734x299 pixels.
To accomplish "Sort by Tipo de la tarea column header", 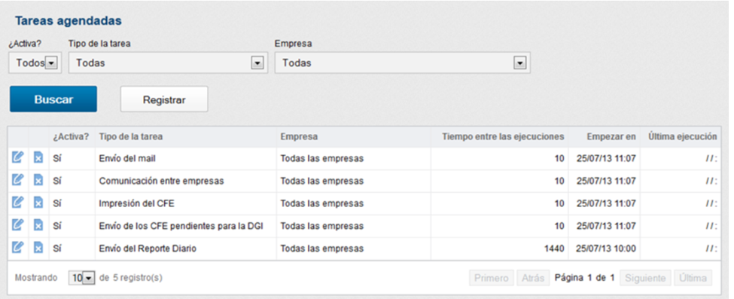I will click(x=131, y=137).
